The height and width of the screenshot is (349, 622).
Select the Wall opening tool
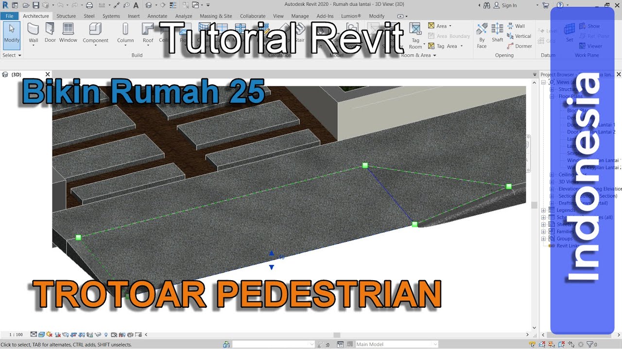[x=516, y=26]
